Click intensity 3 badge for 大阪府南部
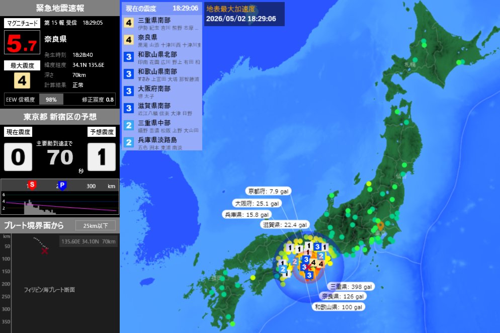 point(129,91)
